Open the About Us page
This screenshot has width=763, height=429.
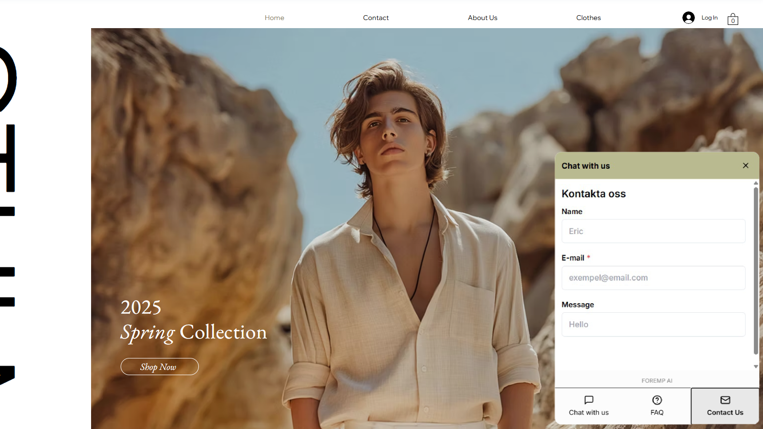[x=483, y=18]
